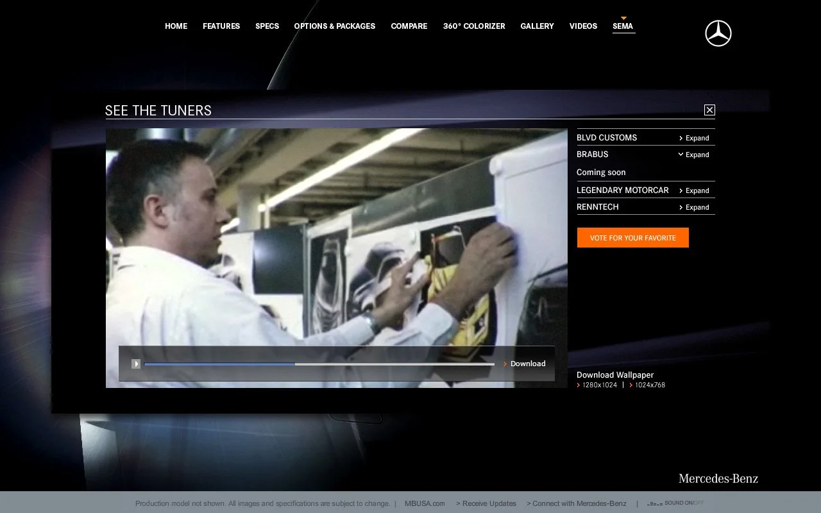Expand the BLVD CUSTOMS section

tap(694, 138)
